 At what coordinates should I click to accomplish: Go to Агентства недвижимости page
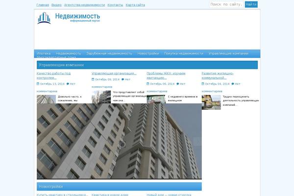tap(85, 5)
